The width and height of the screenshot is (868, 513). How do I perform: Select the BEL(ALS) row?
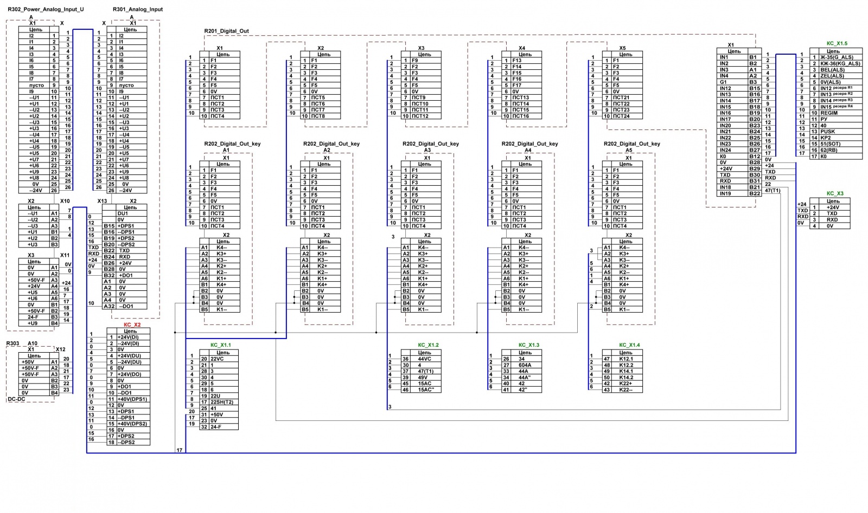click(x=836, y=70)
